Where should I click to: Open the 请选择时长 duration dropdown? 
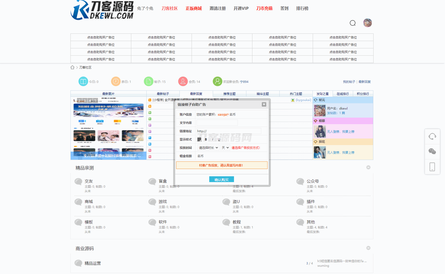pyautogui.click(x=208, y=148)
